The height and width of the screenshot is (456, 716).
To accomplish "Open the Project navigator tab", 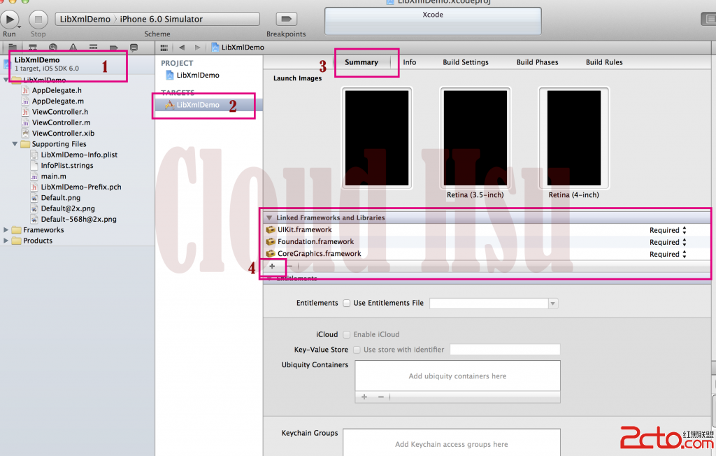I will (x=13, y=47).
